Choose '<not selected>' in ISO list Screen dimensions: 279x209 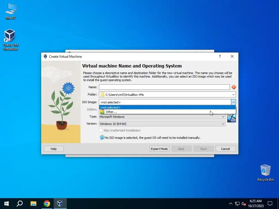167,107
